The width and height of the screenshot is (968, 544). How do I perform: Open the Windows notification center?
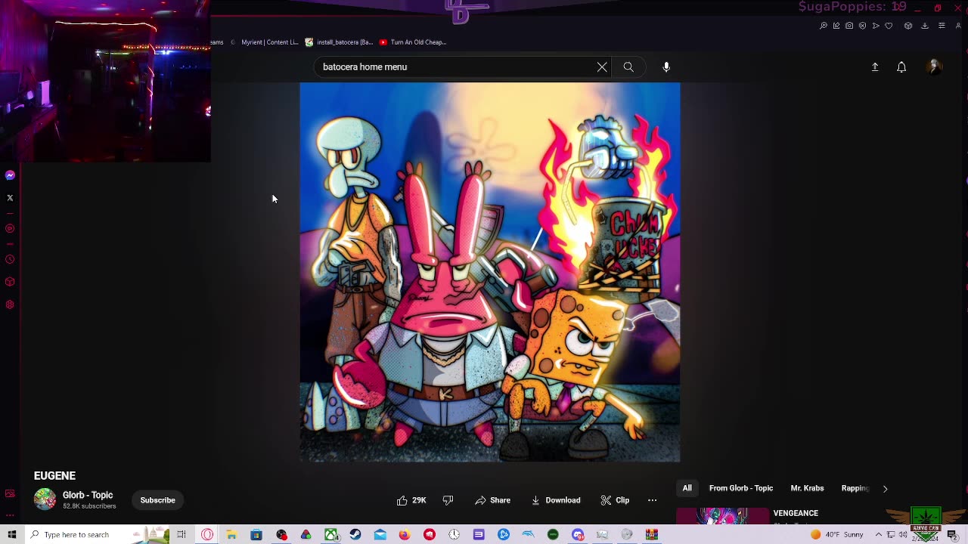click(952, 535)
